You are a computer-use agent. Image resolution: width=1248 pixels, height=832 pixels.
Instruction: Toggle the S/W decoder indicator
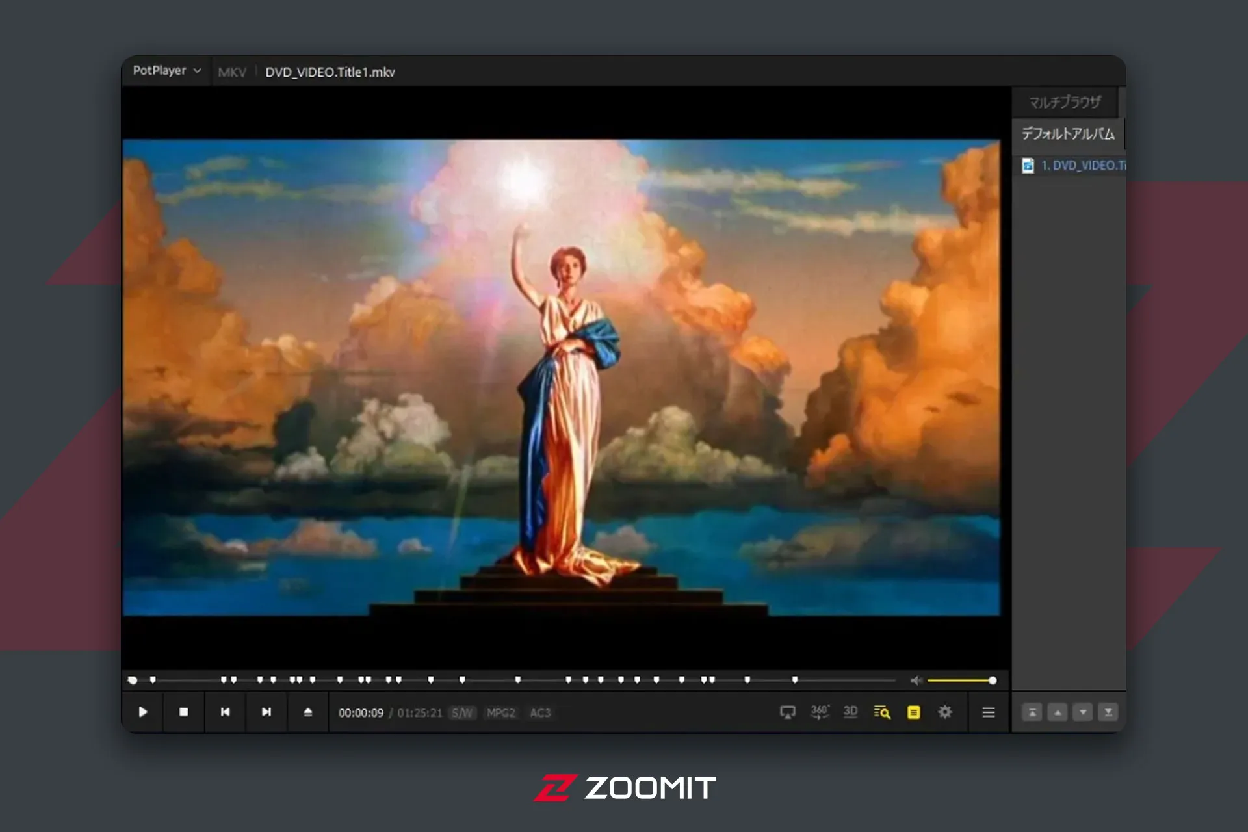(x=462, y=713)
